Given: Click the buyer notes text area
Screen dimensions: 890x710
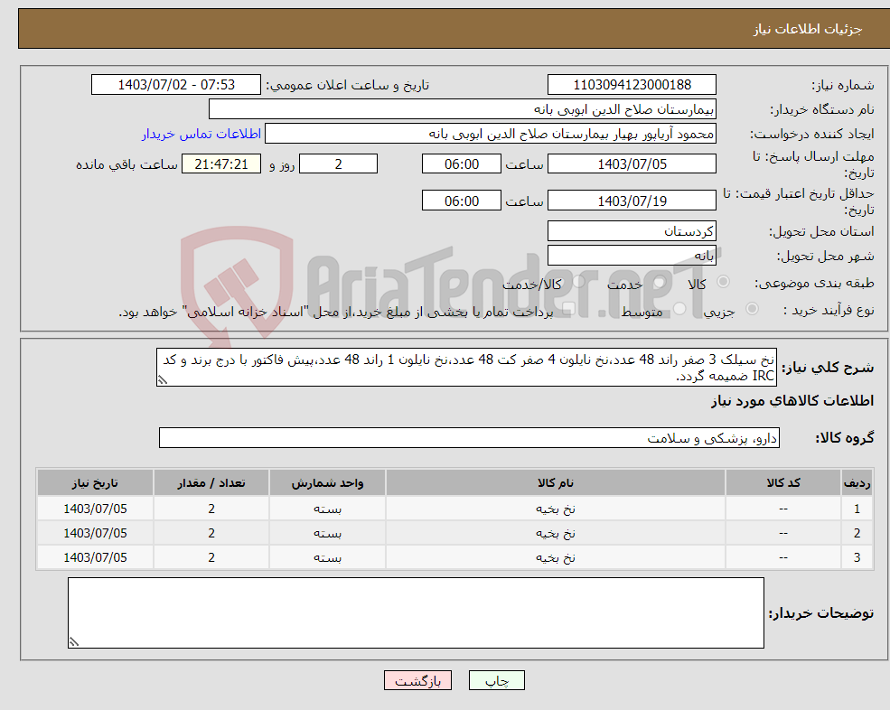Looking at the screenshot, I should (416, 613).
